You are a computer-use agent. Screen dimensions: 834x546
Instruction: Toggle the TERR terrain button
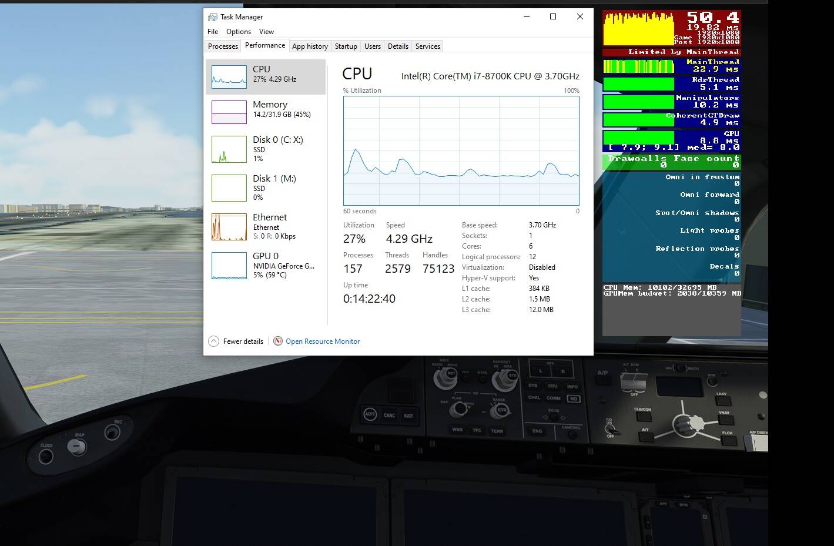tap(497, 431)
